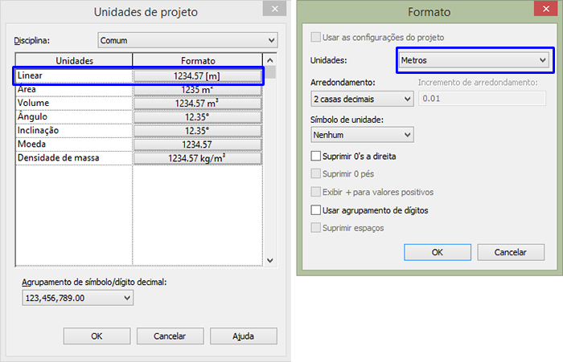
Task: Open Volume format button 1234.57 m³
Action: pyautogui.click(x=197, y=104)
